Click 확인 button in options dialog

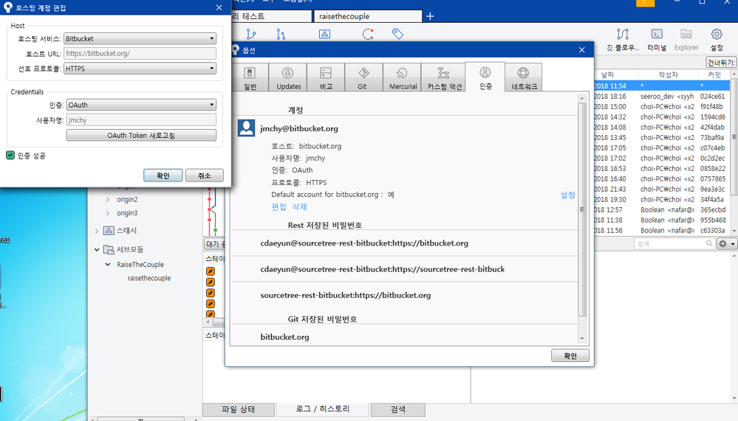click(570, 355)
